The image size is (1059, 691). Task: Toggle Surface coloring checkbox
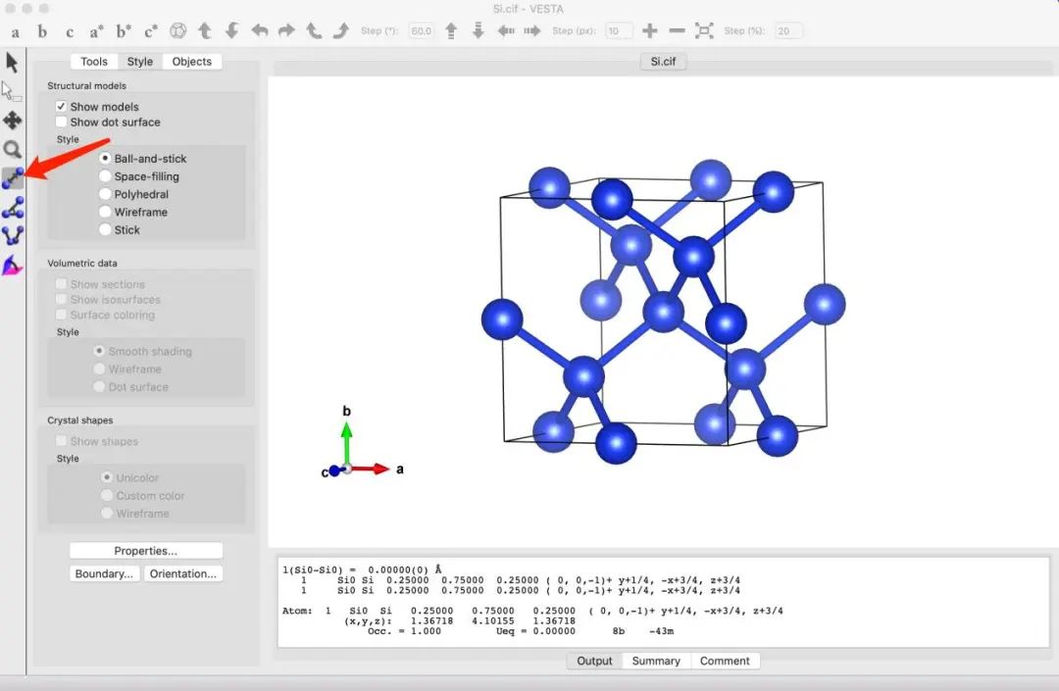pyautogui.click(x=61, y=315)
